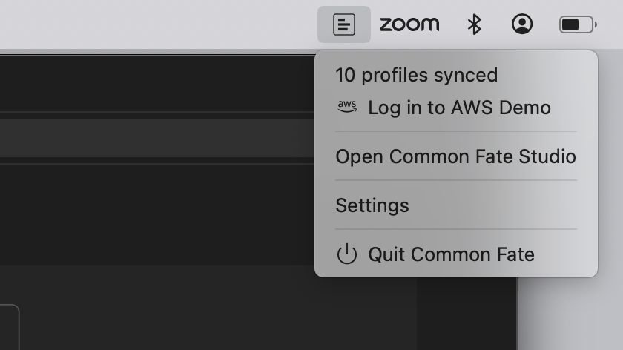Screen dimensions: 623x350
Task: Open the Bluetooth status menu
Action: pyautogui.click(x=474, y=24)
